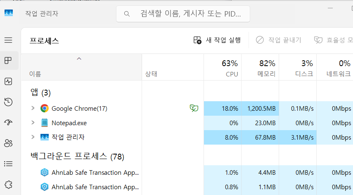Expand the Notepad.exe process row
Screen dimensions: 353x195
coord(33,122)
